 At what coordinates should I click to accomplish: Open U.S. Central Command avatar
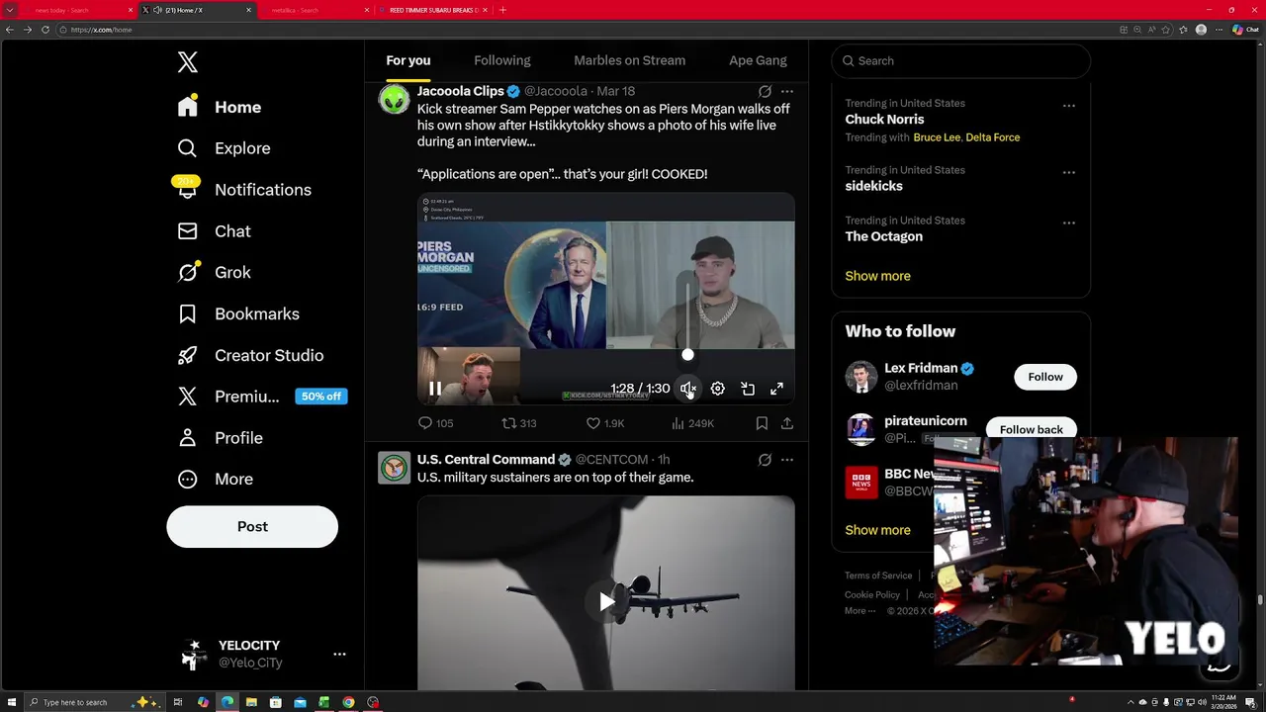click(395, 468)
